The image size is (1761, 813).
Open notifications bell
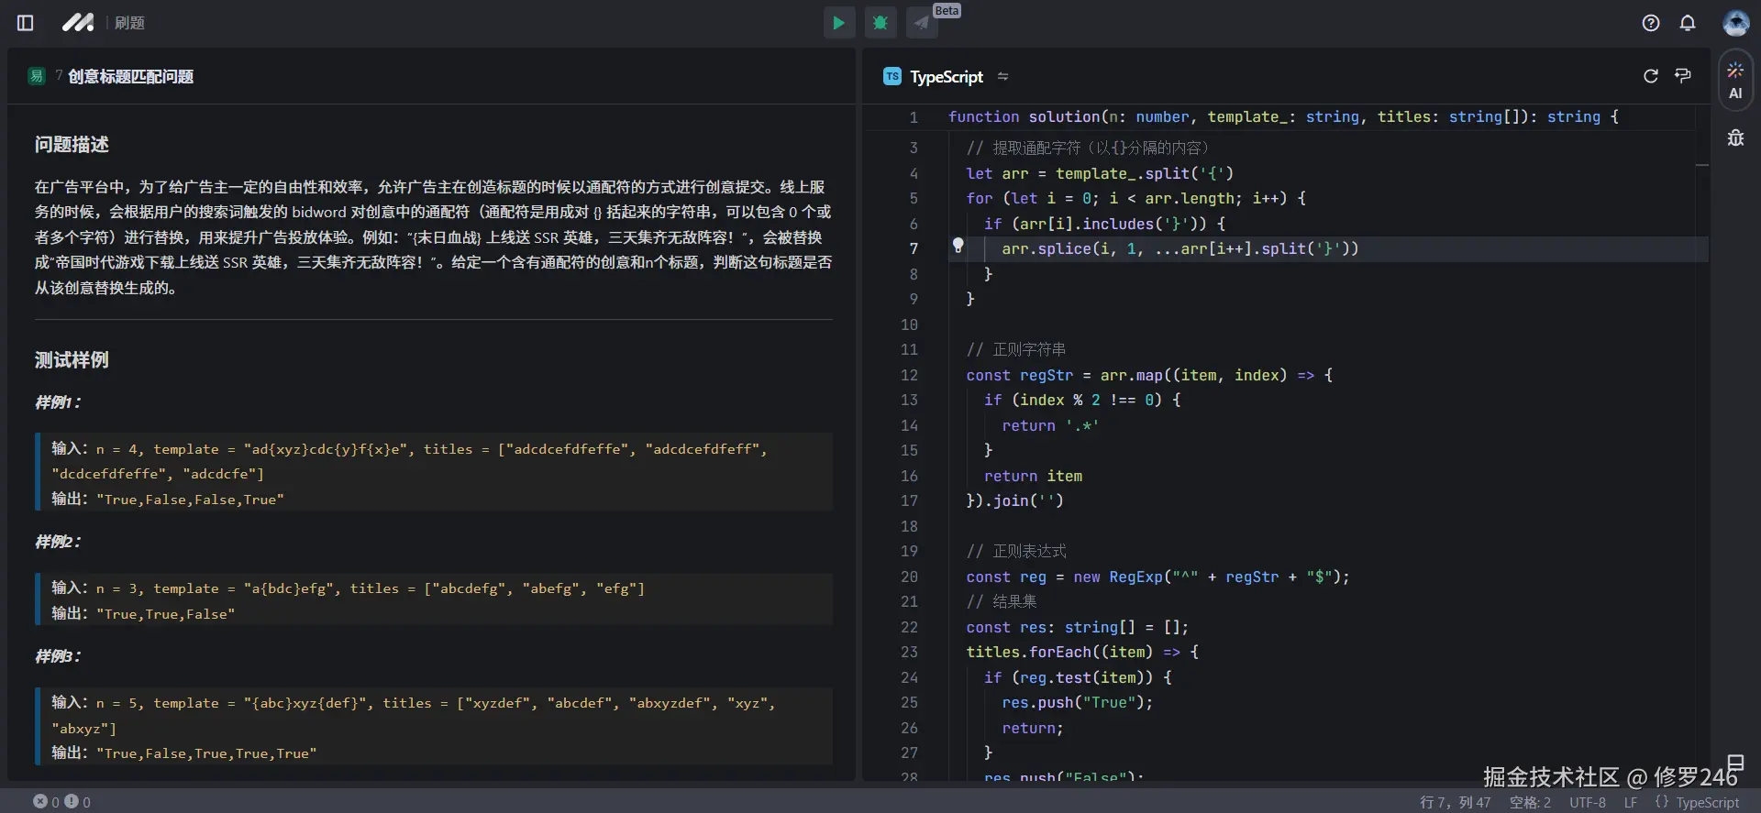(1688, 23)
